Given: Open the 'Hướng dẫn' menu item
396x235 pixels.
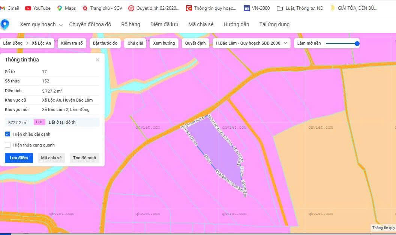Looking at the screenshot, I should [236, 24].
